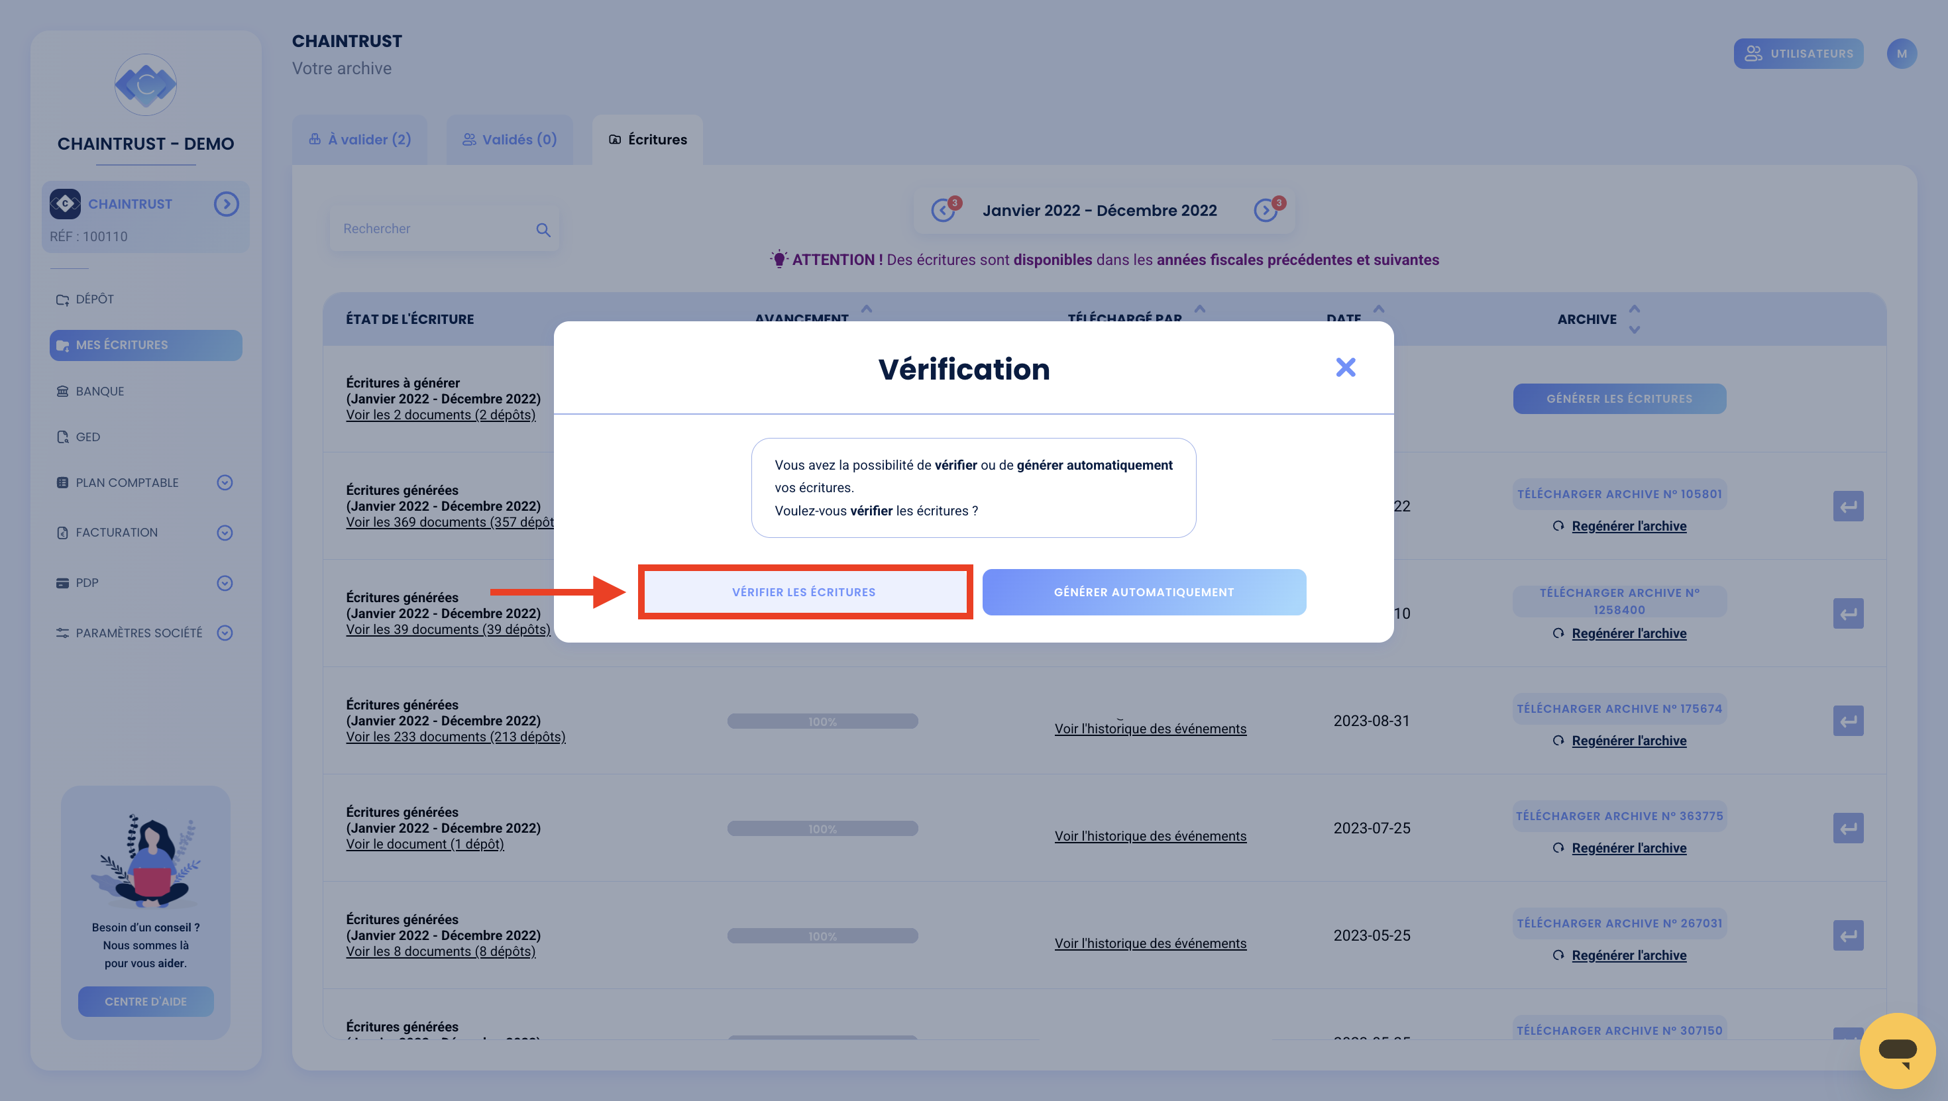Image resolution: width=1948 pixels, height=1101 pixels.
Task: View event history for 2023-05-25 row
Action: point(1150,944)
